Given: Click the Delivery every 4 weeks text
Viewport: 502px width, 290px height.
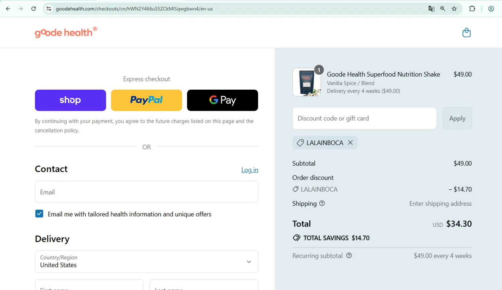Looking at the screenshot, I should tap(363, 91).
